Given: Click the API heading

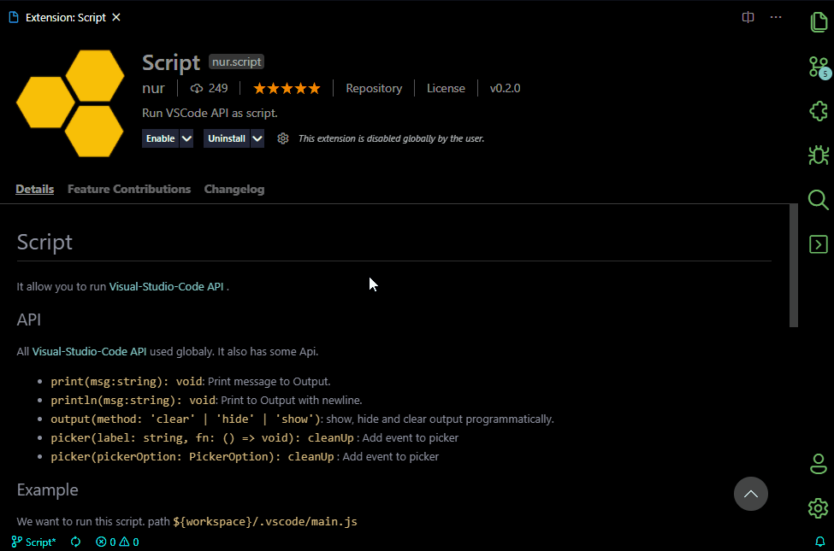Looking at the screenshot, I should [x=29, y=319].
